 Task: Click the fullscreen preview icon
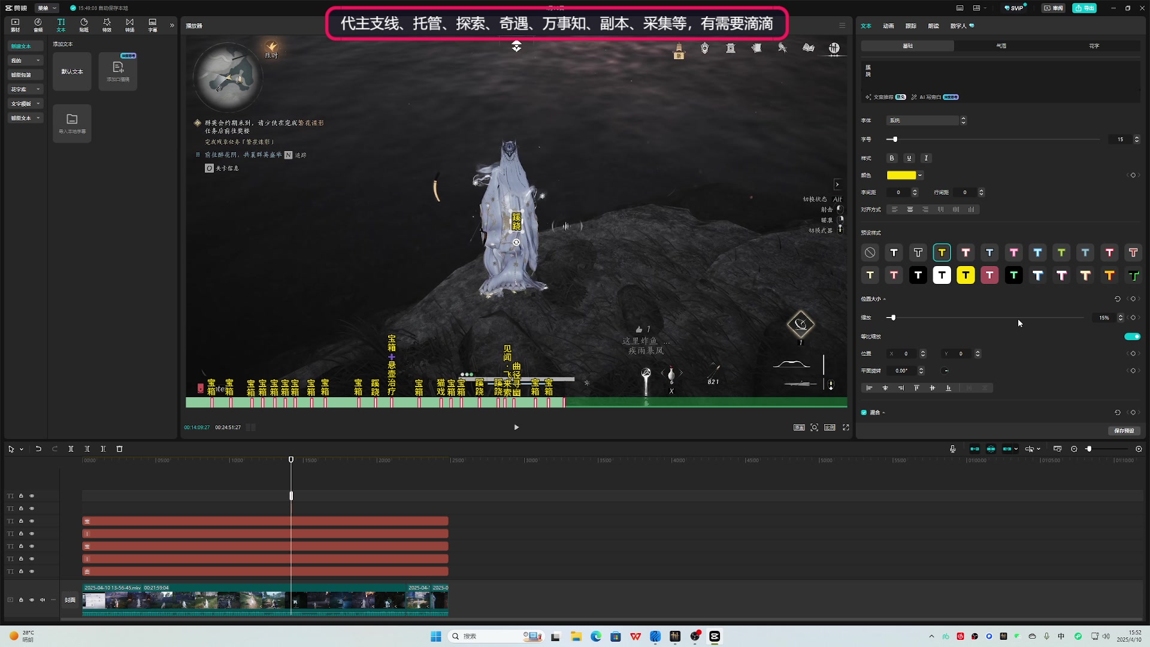tap(846, 427)
